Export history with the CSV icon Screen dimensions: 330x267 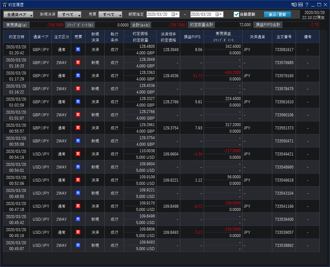coord(301,5)
